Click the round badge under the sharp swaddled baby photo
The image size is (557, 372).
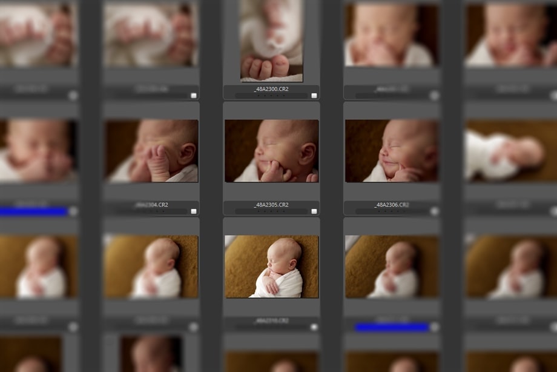[x=314, y=327]
